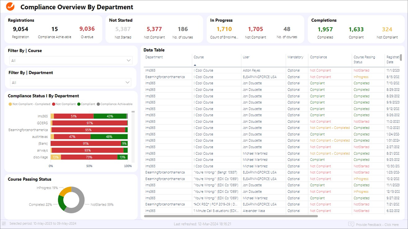The width and height of the screenshot is (408, 229).
Task: Pick the gray Compliance Achievable legend dot
Action: [x=99, y=104]
